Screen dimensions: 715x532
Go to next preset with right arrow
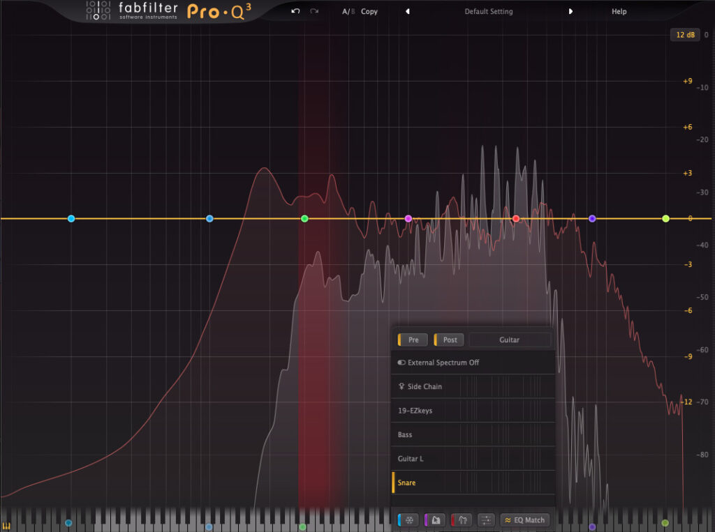coord(570,12)
